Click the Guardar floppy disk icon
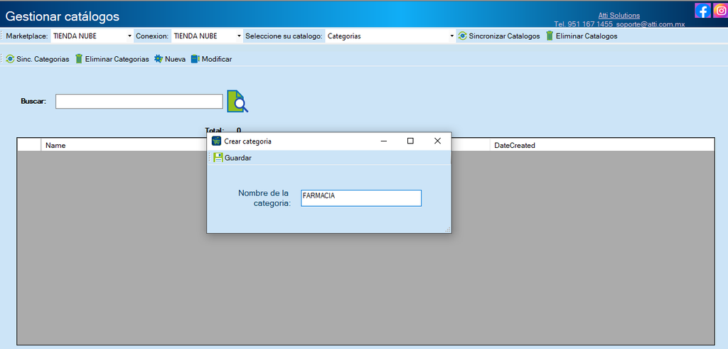728x349 pixels. 218,158
